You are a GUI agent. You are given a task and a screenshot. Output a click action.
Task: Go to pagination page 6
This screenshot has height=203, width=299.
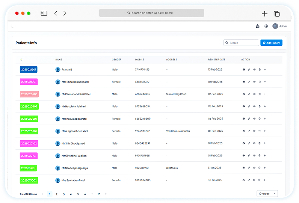coord(85,194)
